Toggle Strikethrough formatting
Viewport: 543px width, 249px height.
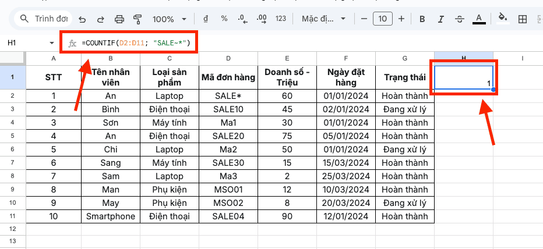tap(459, 19)
